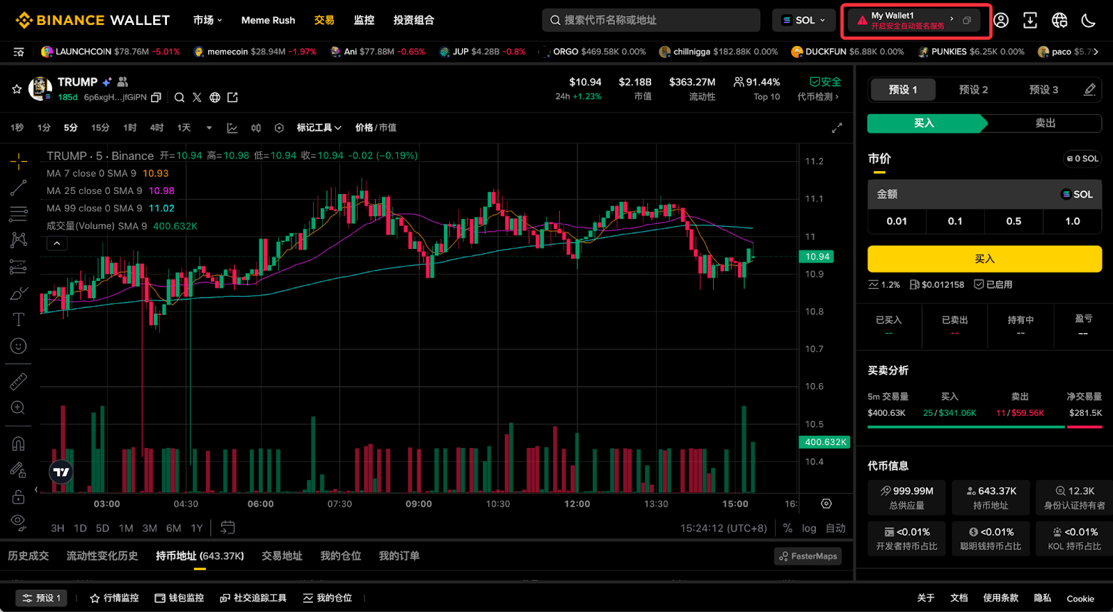The width and height of the screenshot is (1113, 612).
Task: Open TRUMP's X (Twitter) profile icon
Action: coord(197,97)
